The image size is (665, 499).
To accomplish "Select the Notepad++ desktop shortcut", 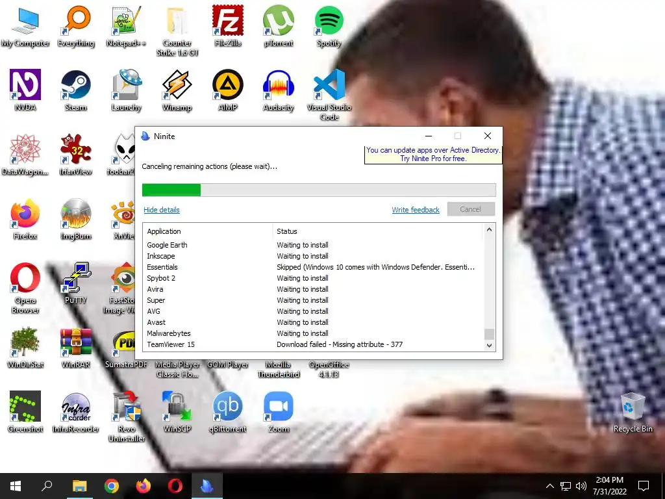I will pyautogui.click(x=126, y=26).
